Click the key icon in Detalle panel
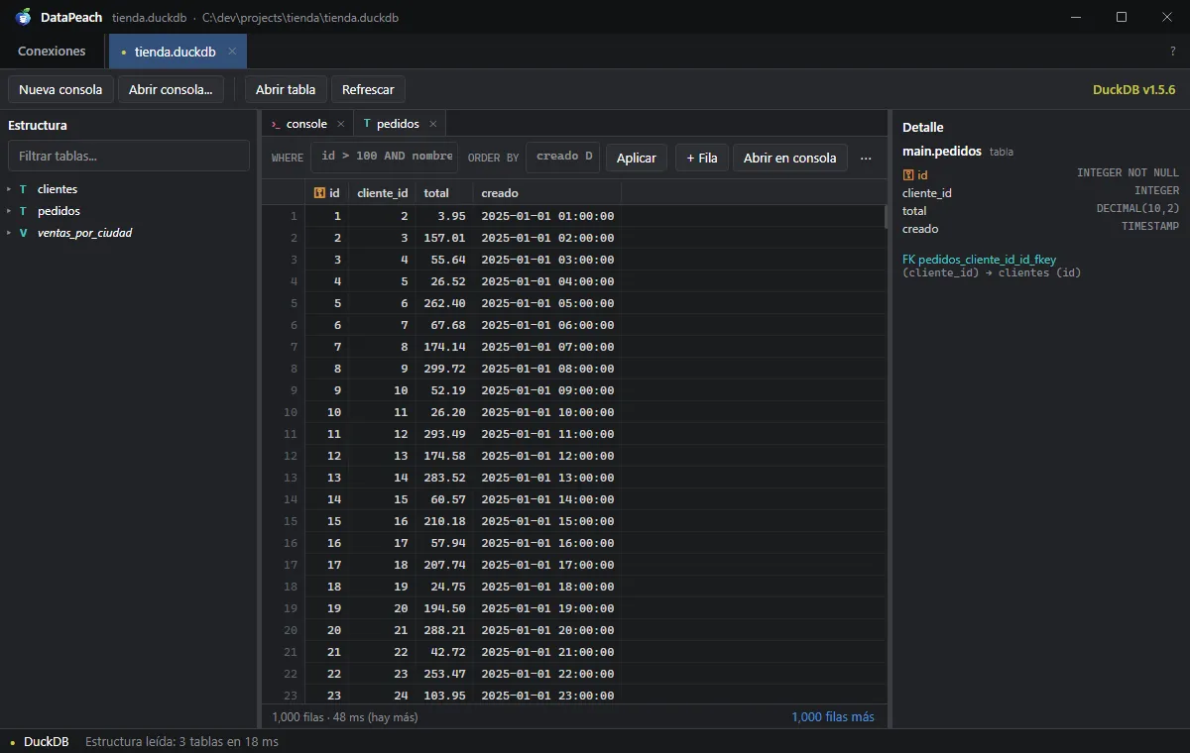This screenshot has height=753, width=1190. pos(908,175)
